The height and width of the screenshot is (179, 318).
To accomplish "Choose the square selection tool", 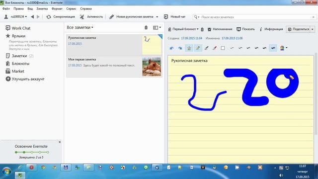I will pos(223,48).
